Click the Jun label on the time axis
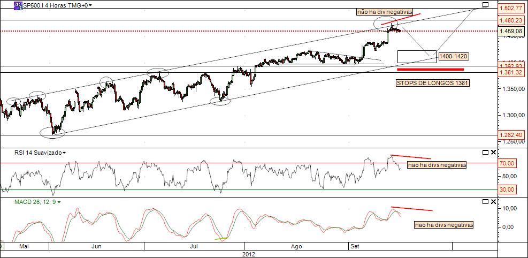The height and width of the screenshot is (258, 528). coord(97,247)
